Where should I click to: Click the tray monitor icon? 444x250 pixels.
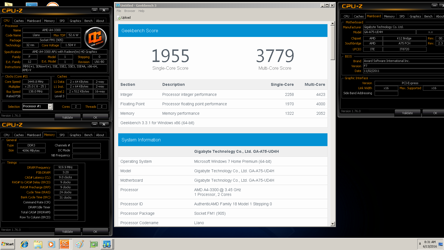(x=441, y=244)
